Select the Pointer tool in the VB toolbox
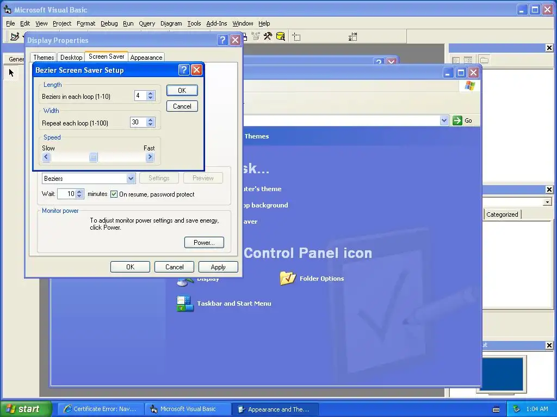This screenshot has height=417, width=557. click(11, 73)
